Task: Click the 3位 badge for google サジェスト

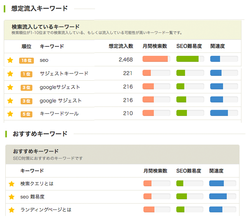Action: click(26, 101)
